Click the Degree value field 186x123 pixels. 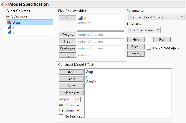[x=78, y=99]
